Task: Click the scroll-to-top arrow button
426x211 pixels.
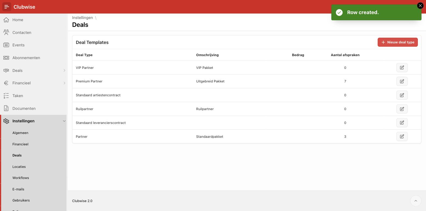Action: pyautogui.click(x=416, y=201)
